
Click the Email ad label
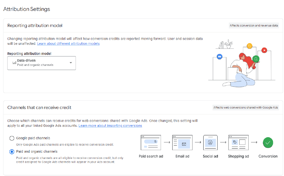[x=182, y=156]
